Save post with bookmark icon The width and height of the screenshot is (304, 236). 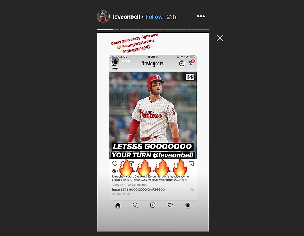tap(191, 164)
